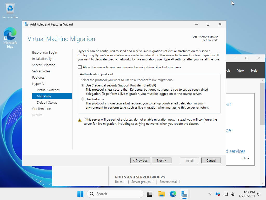Open the clock and date panel

(247, 194)
